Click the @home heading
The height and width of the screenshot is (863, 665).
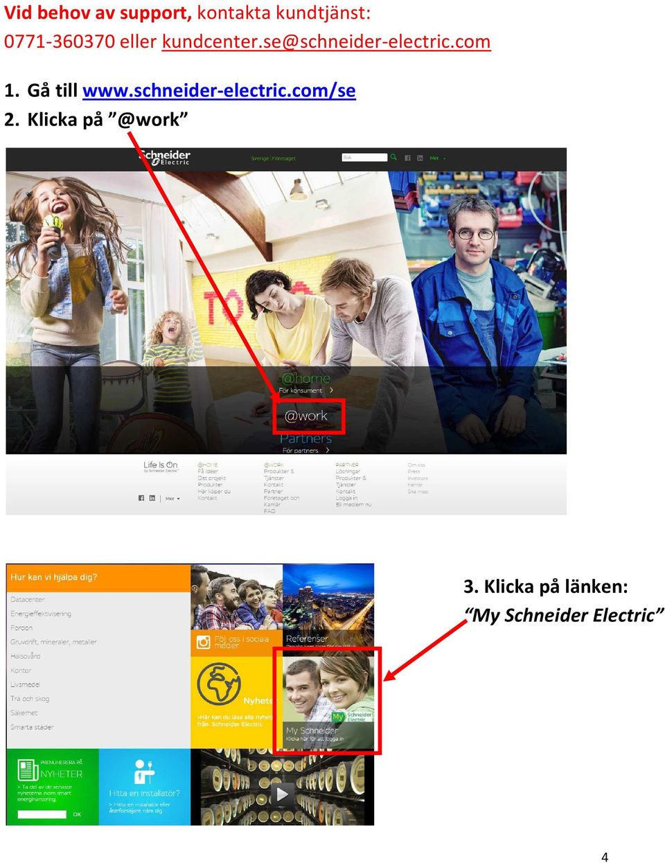(x=305, y=378)
